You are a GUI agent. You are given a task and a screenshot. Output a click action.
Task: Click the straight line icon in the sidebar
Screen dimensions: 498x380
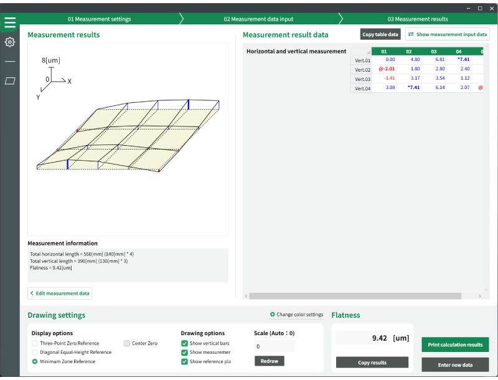(10, 62)
